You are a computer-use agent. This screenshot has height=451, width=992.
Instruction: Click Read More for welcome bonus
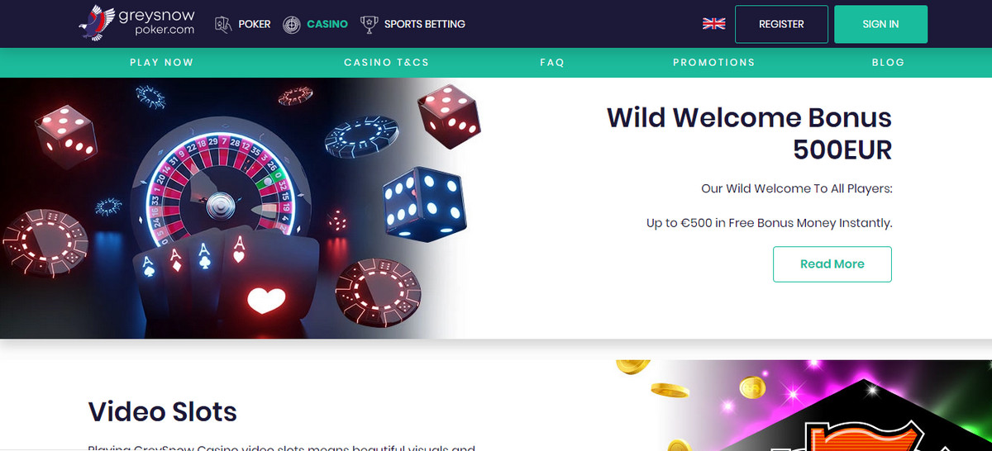[x=832, y=264]
